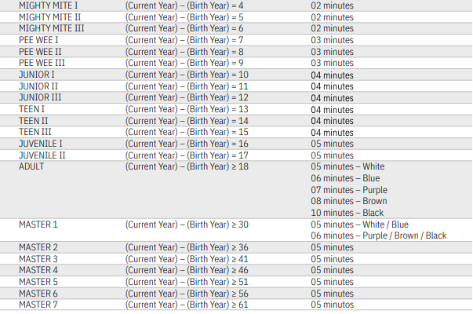Viewport: 473px width, 314px height.
Task: Select '06 minutes – Purple / Brown / Black'
Action: point(378,235)
